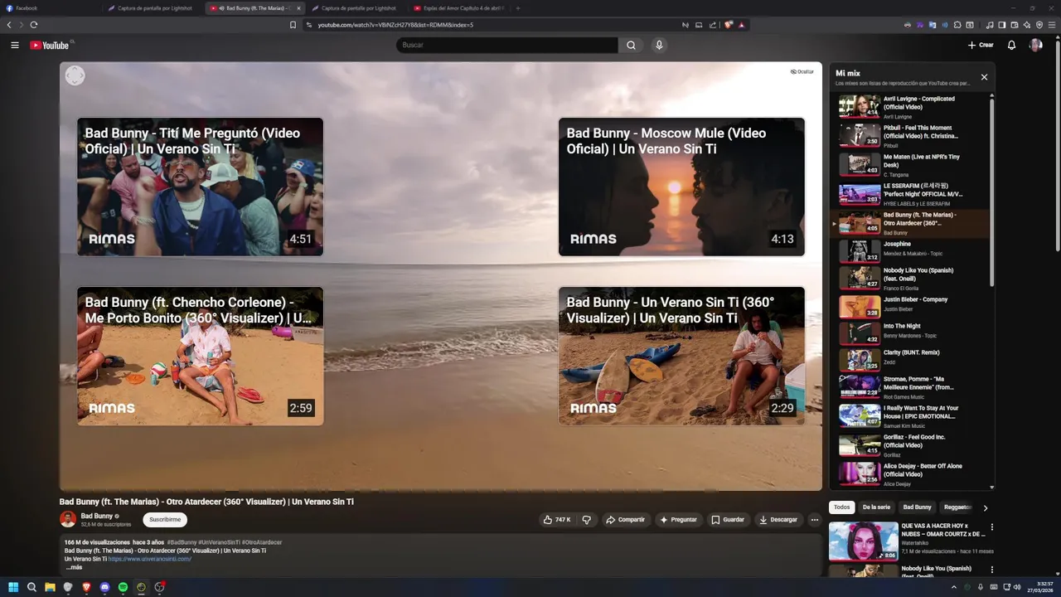The height and width of the screenshot is (597, 1061).
Task: Close the Mi mix playlist panel
Action: [x=984, y=77]
